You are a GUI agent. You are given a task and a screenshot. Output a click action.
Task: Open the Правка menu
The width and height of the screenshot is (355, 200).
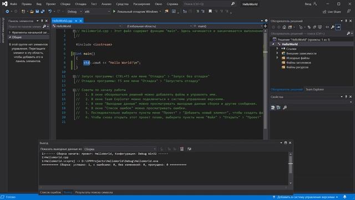27,4
